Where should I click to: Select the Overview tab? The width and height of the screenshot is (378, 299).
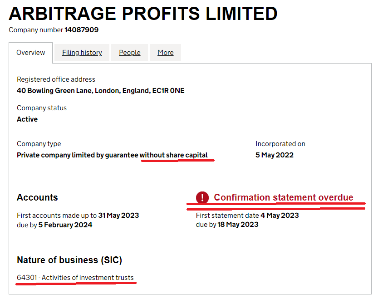(x=30, y=53)
